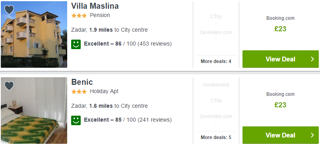Viewport: 320px width, 145px height.
Task: Click Benic green smiley rating icon
Action: pyautogui.click(x=76, y=120)
